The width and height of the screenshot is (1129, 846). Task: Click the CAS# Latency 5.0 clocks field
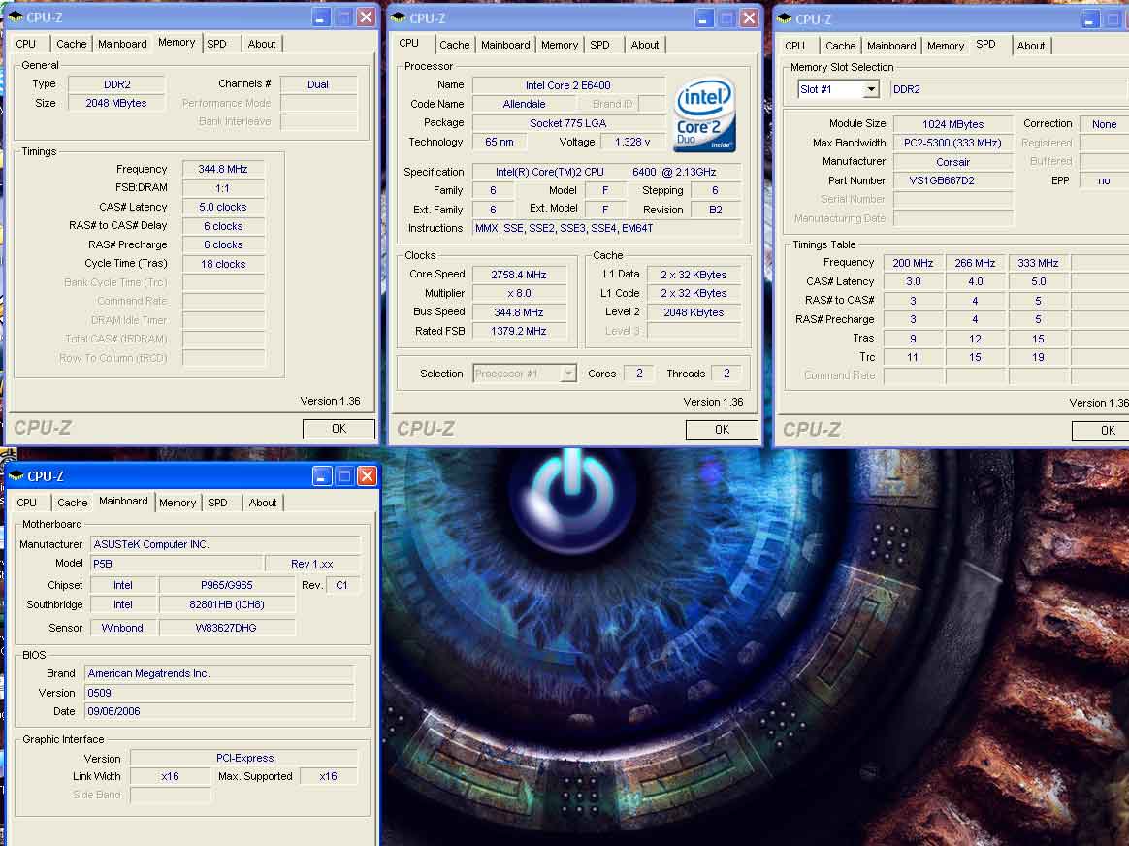223,208
